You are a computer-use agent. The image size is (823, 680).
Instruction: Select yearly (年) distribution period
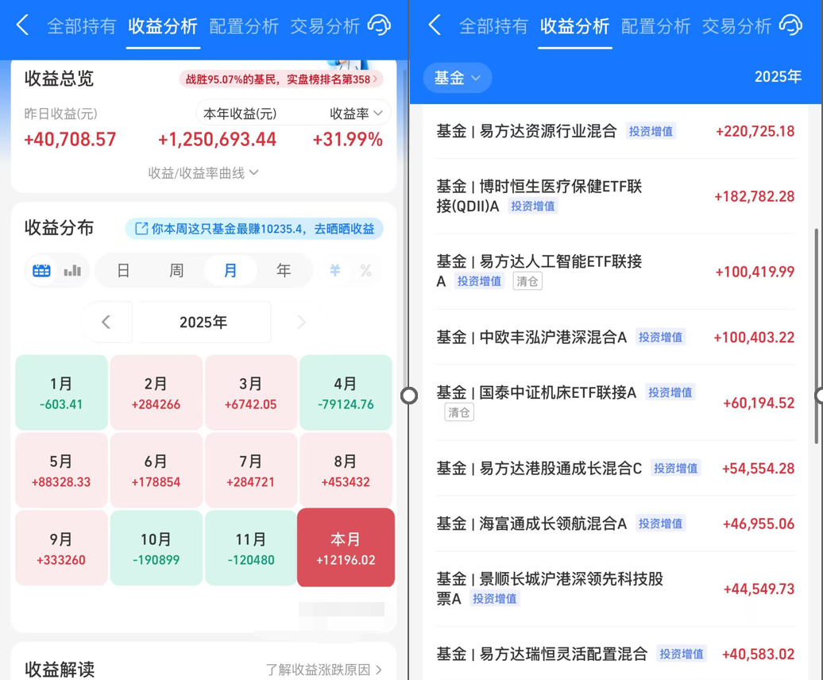[x=284, y=271]
